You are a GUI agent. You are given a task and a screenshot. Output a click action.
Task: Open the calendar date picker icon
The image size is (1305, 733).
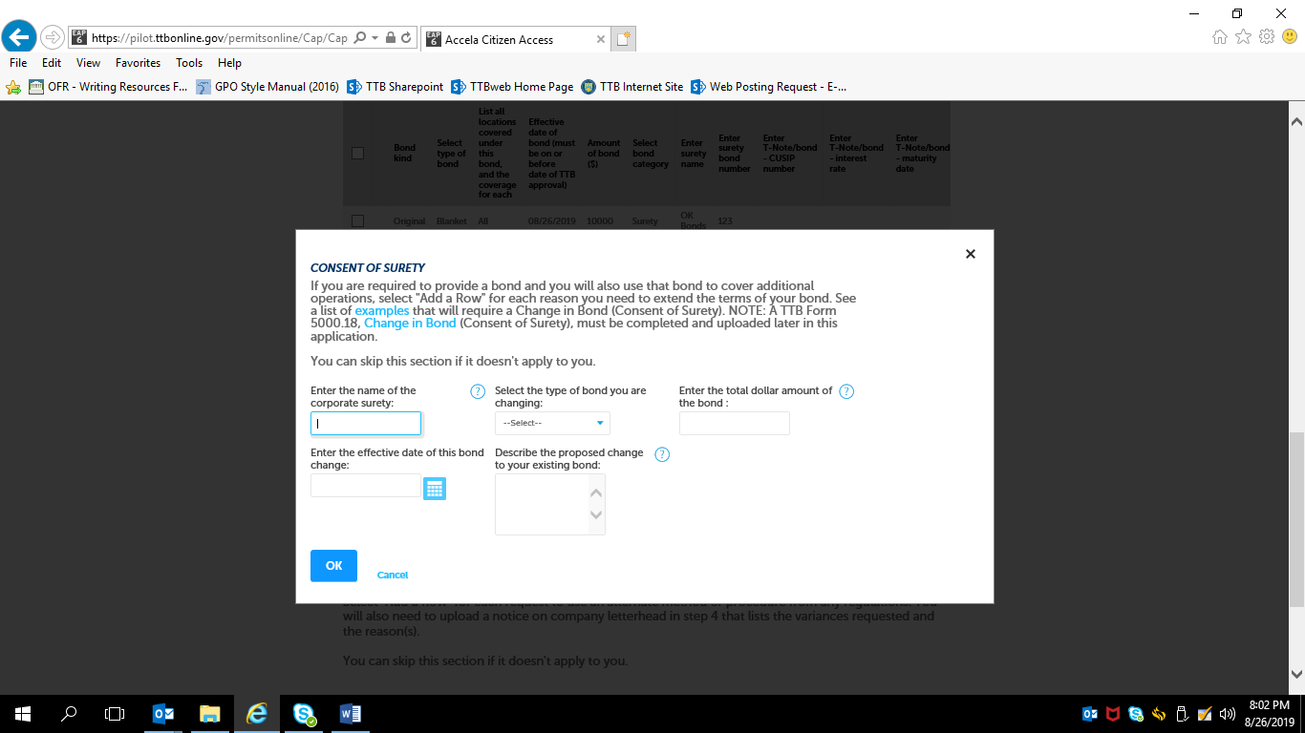tap(435, 489)
